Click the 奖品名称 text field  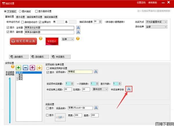(x=80, y=108)
